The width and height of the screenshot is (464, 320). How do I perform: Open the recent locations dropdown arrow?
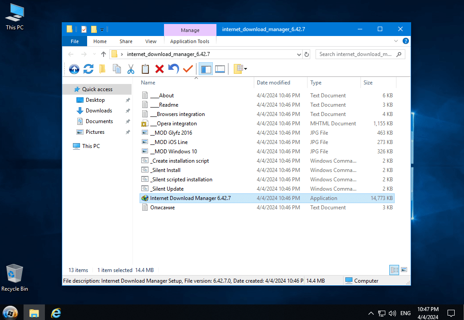(x=94, y=54)
